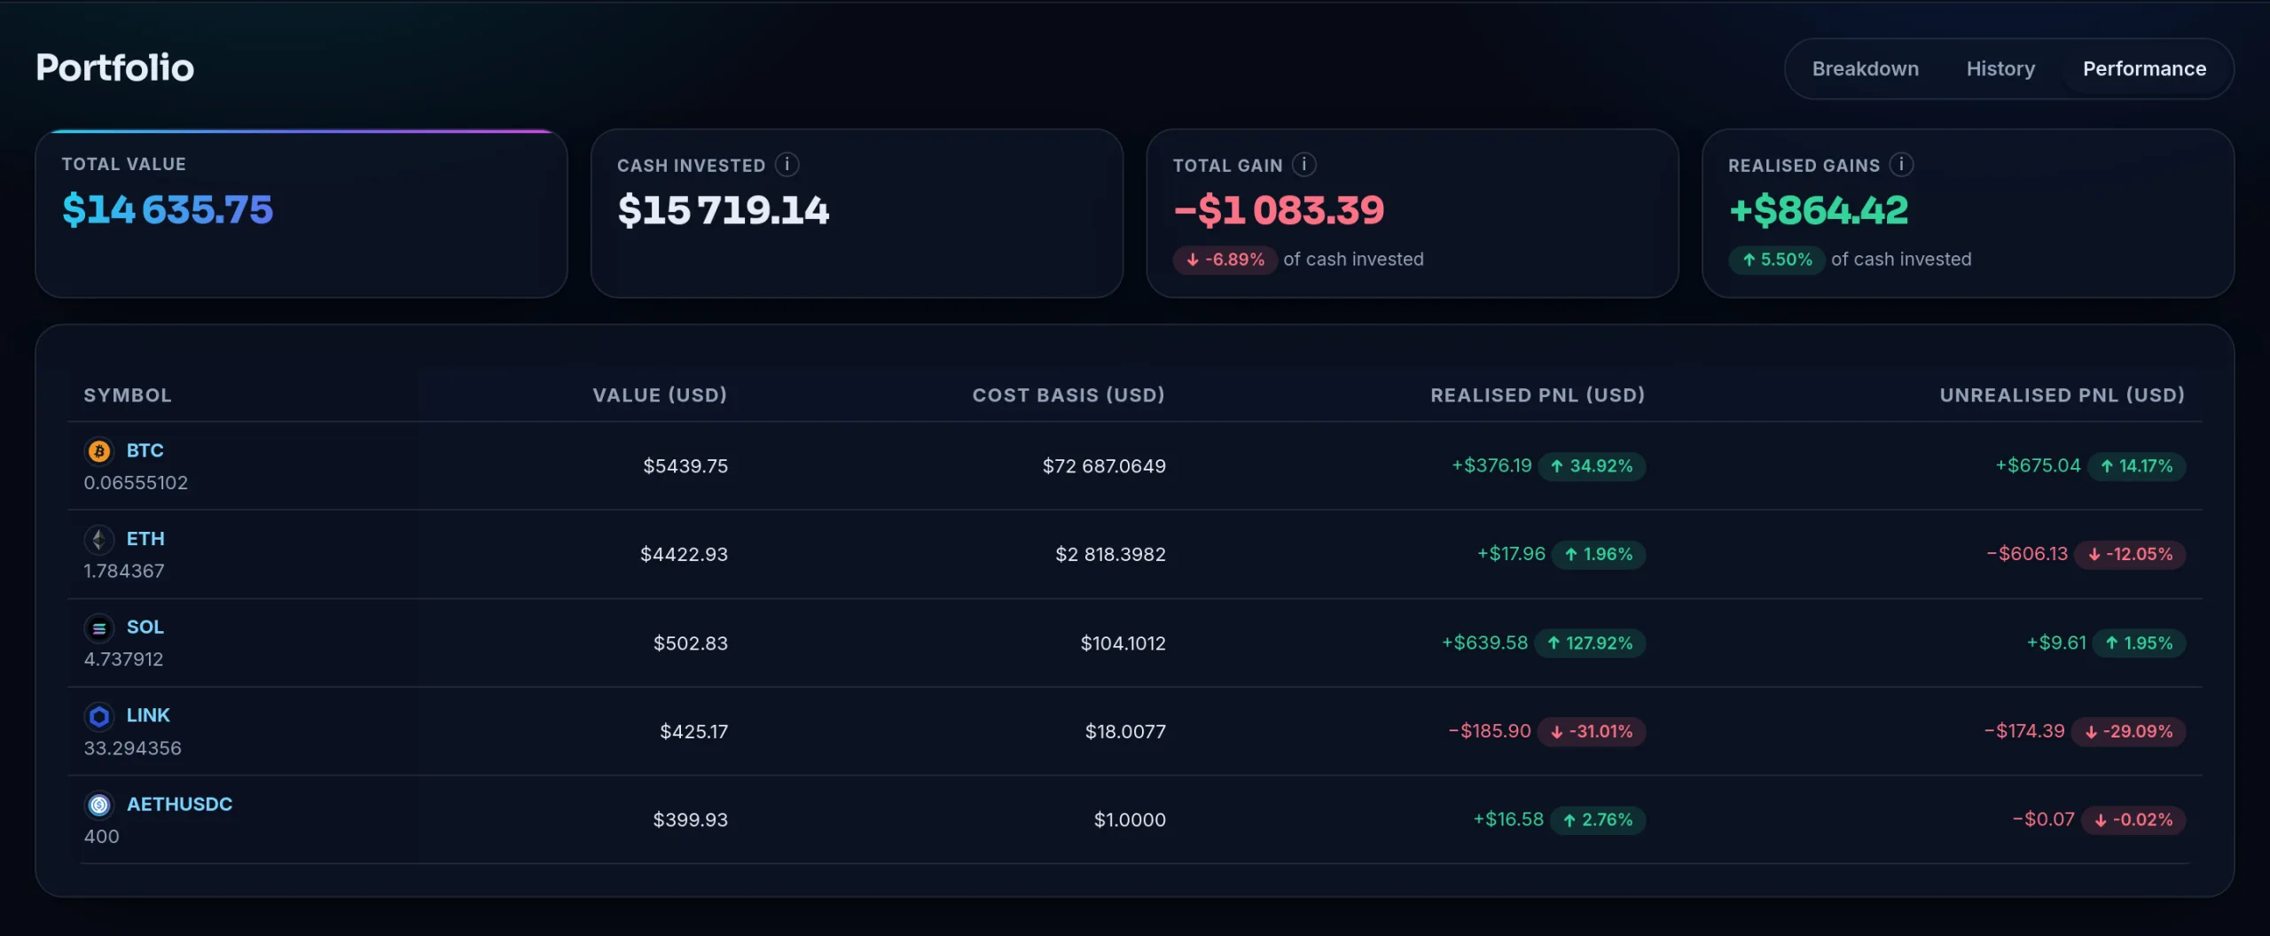Screen dimensions: 2270x936
Task: Click the 5.50% realised gains badge
Action: (1776, 260)
